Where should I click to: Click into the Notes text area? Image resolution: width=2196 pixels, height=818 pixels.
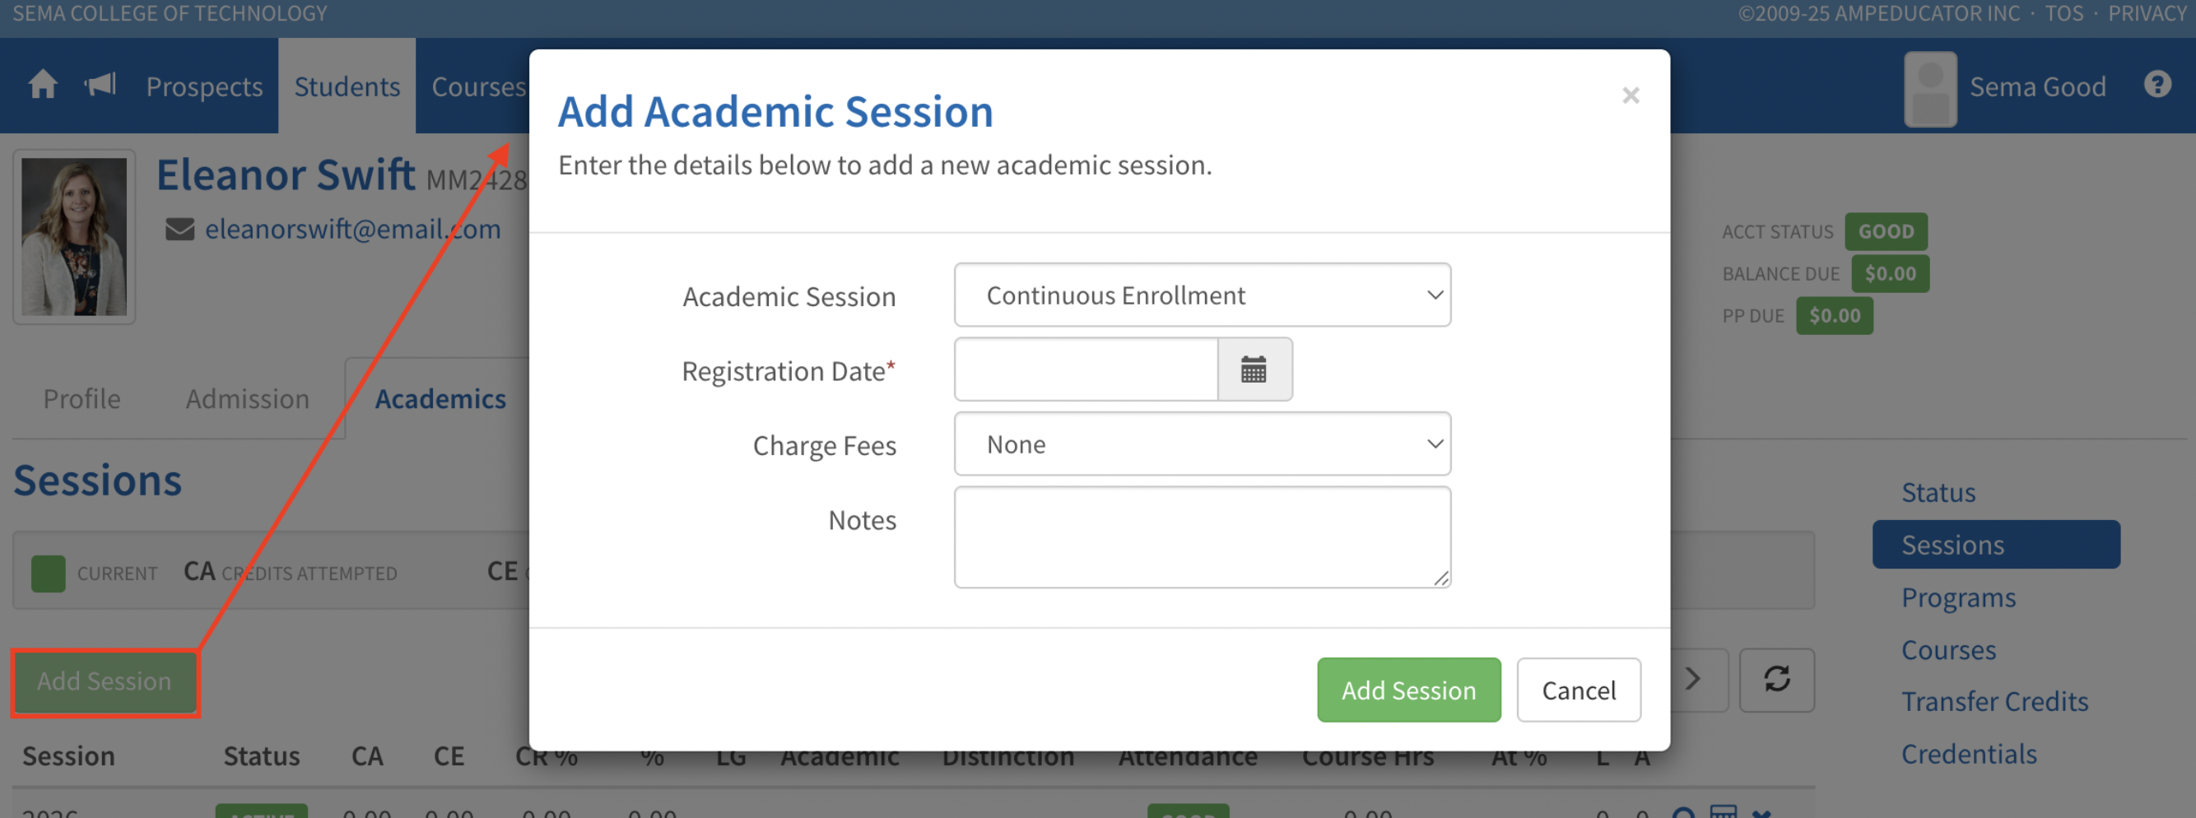tap(1202, 537)
